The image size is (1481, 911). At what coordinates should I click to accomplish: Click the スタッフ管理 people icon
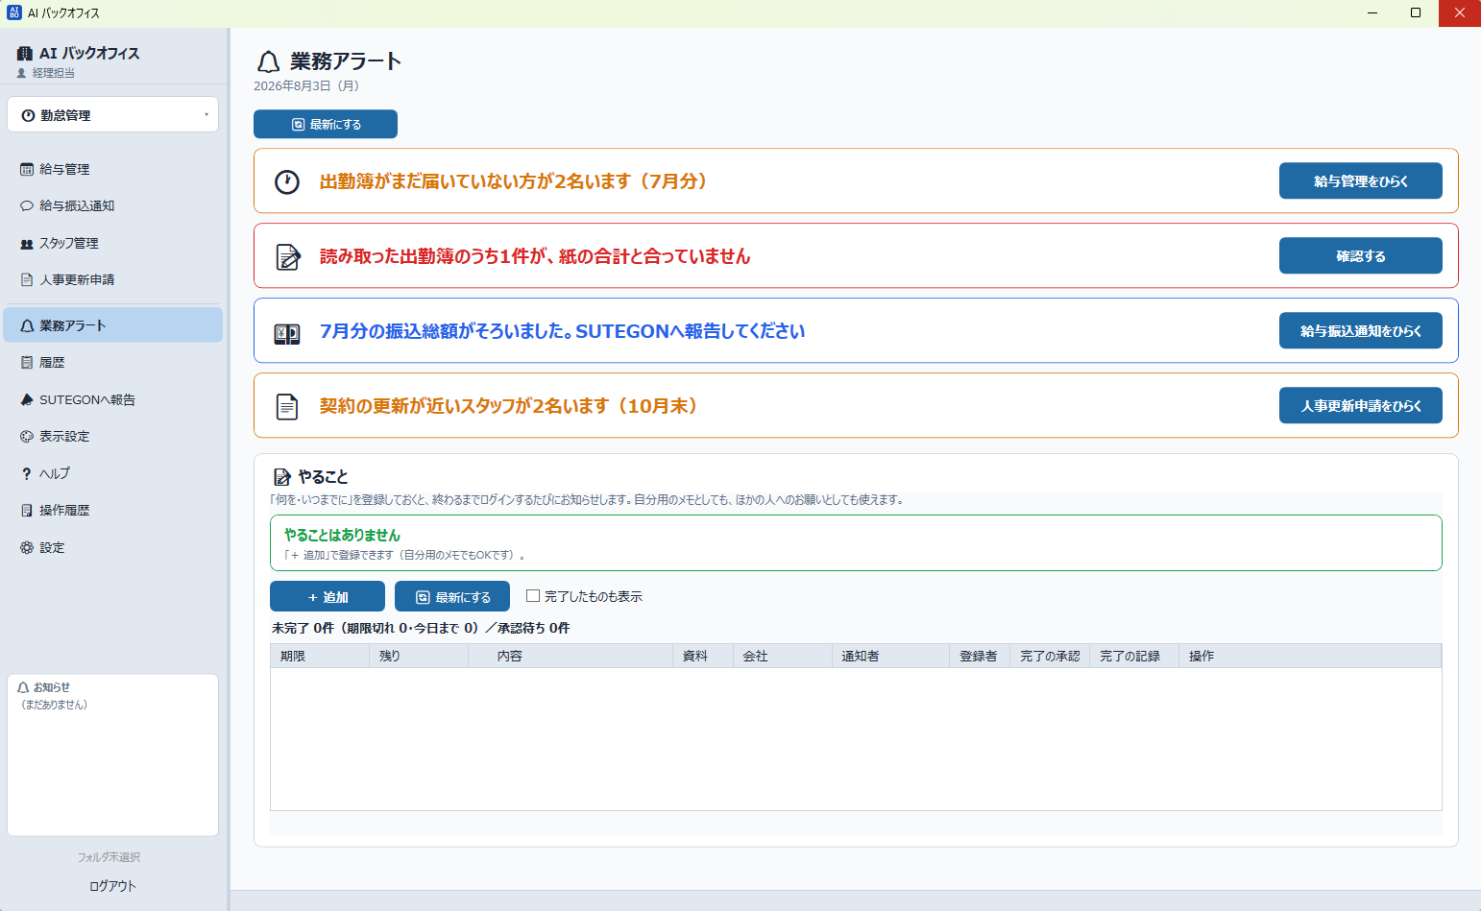[x=27, y=244]
